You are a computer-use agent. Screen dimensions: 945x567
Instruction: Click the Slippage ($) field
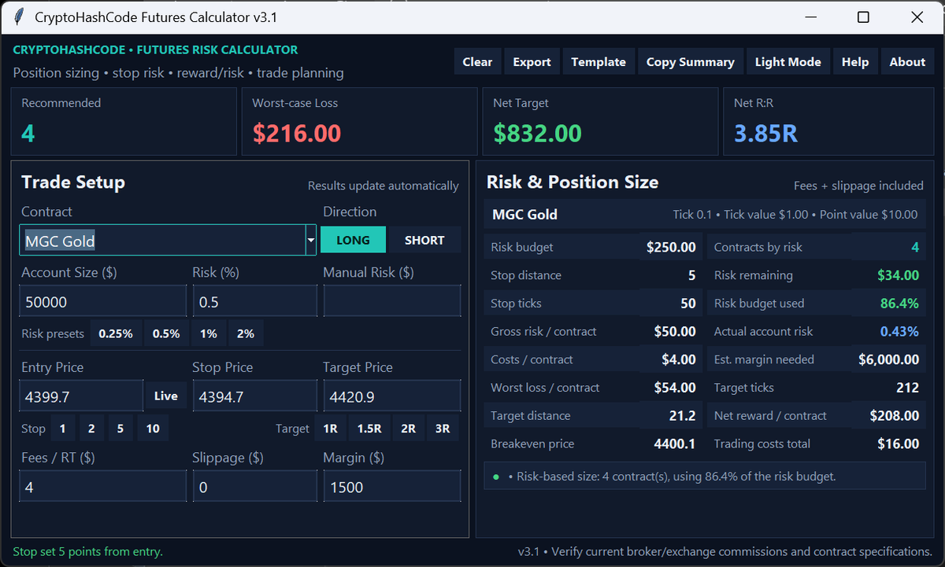point(254,487)
